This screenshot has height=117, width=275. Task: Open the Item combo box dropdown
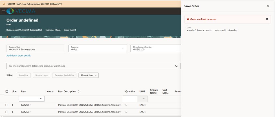41,99
